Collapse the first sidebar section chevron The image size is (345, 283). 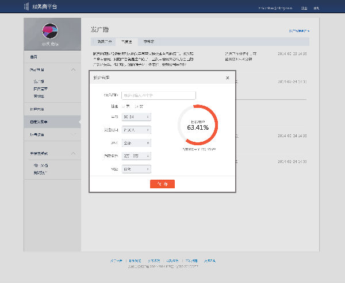click(73, 69)
